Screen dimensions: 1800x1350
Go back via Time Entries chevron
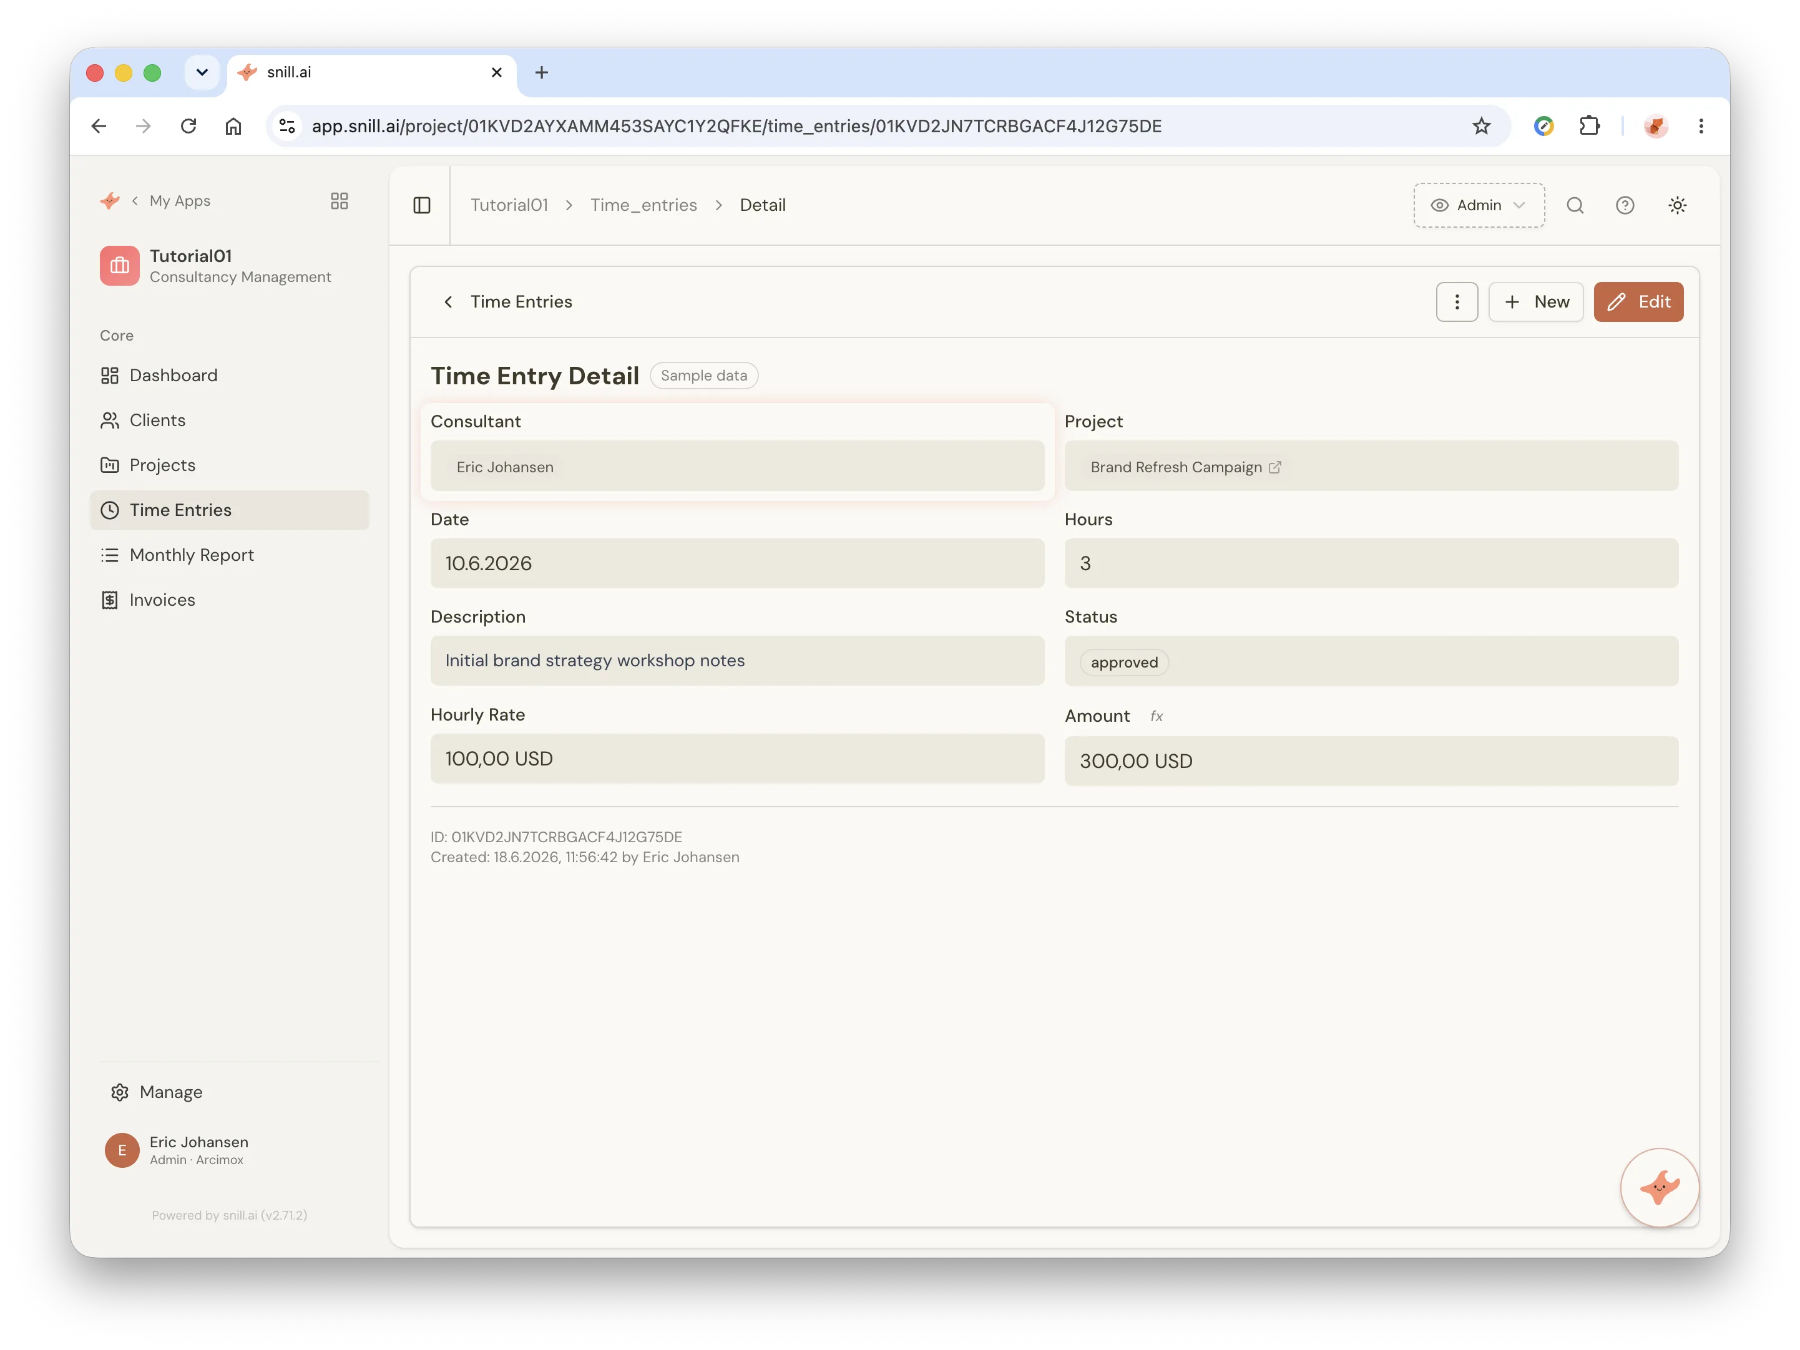(x=448, y=302)
